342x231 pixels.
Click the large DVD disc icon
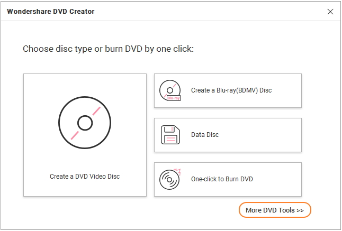tap(85, 123)
